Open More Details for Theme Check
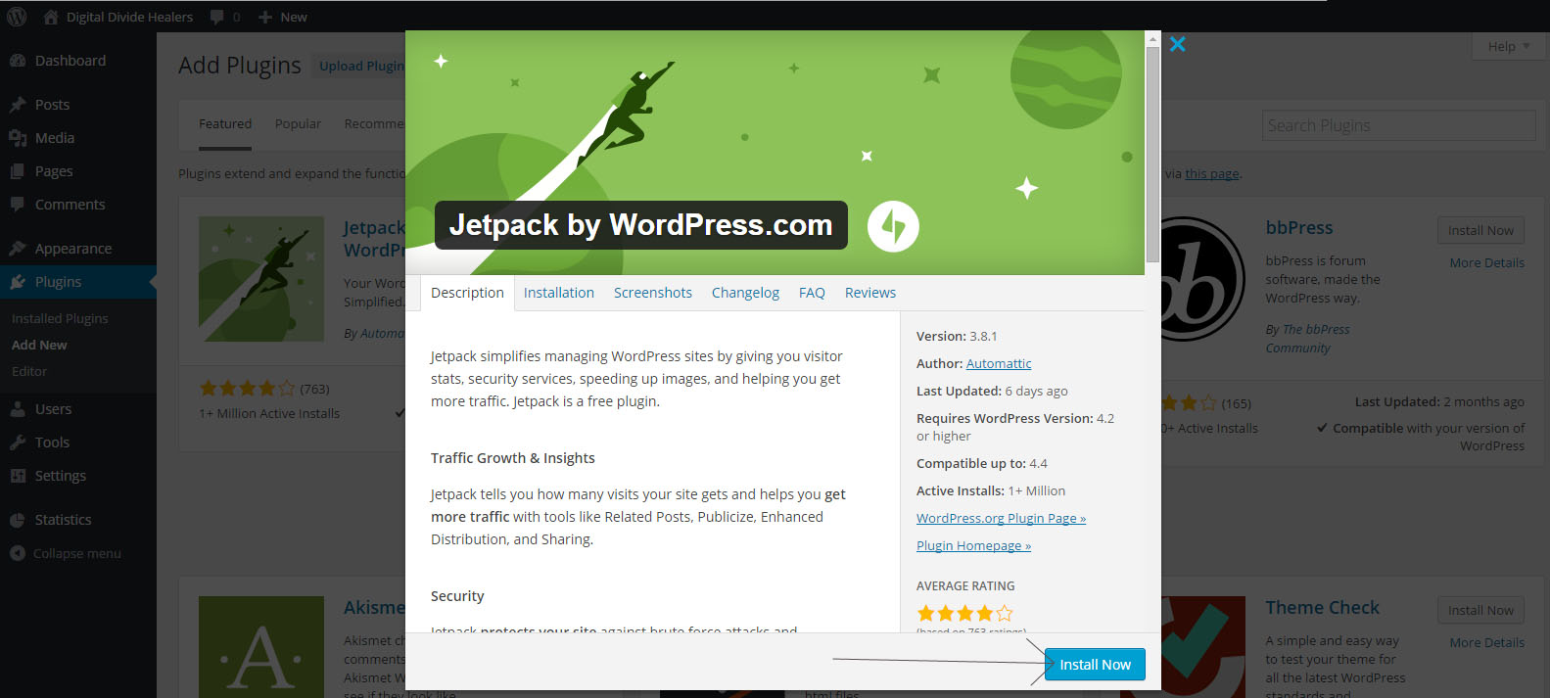1550x698 pixels. 1486,642
